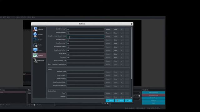Move source down in the Sources panel
This screenshot has height=112, width=200.
(x=40, y=105)
